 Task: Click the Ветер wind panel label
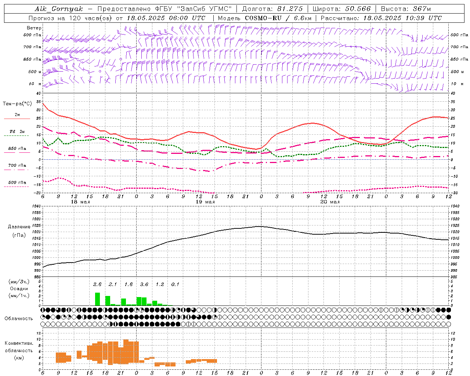[34, 28]
